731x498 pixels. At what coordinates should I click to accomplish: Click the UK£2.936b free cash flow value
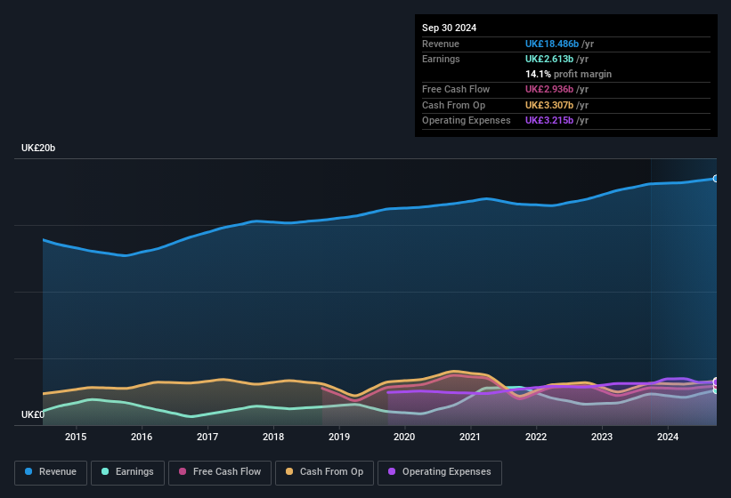[549, 89]
